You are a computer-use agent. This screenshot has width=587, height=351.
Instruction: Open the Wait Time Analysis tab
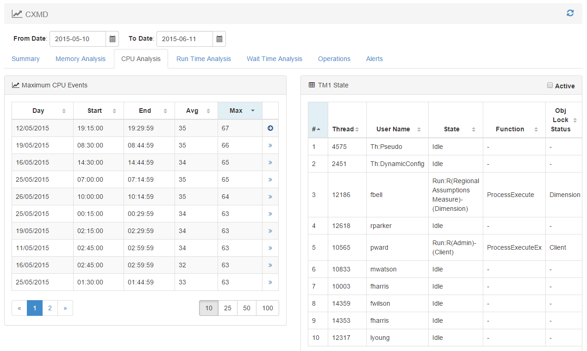coord(275,59)
